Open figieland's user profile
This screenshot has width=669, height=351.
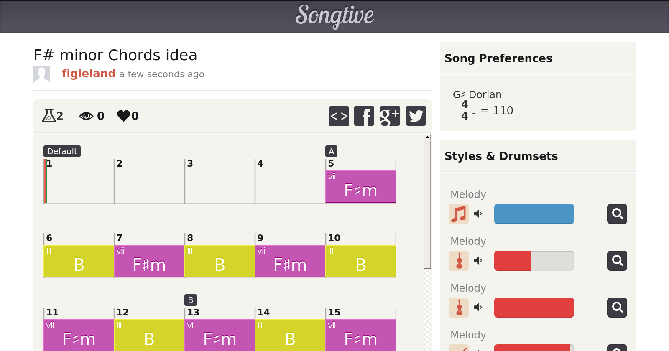[89, 74]
